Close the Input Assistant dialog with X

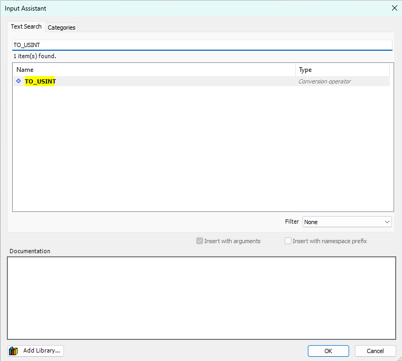(x=394, y=8)
